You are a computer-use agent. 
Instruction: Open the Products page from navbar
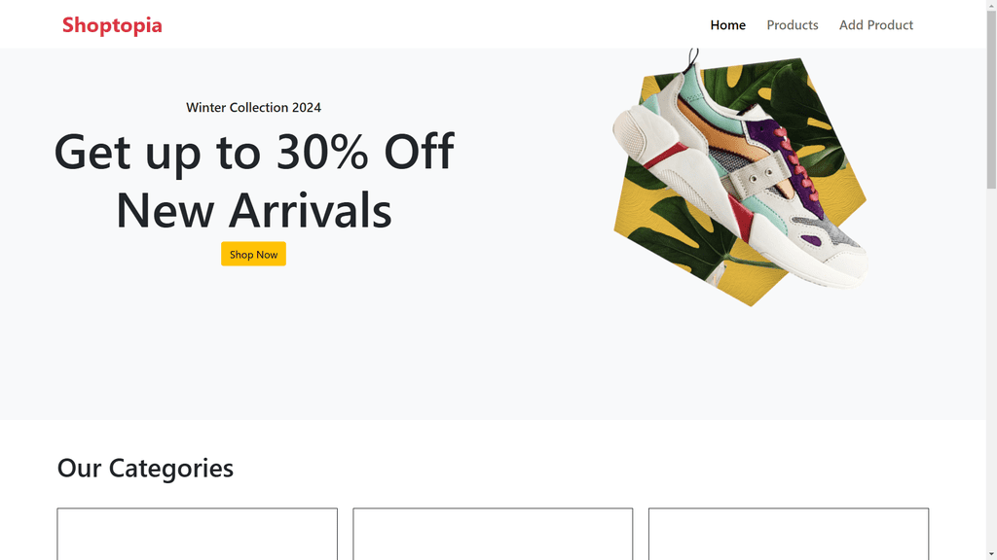[792, 25]
